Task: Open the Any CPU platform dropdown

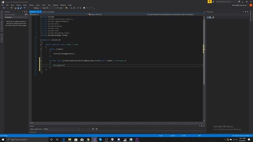Action: tap(49, 8)
